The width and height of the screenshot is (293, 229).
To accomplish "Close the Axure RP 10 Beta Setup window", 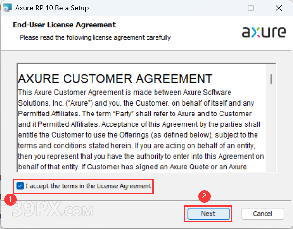I will 279,8.
